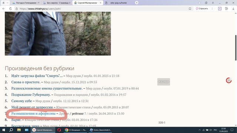Open Разносклоняемые имена существительные link
This screenshot has height=133, width=237.
click(x=47, y=88)
